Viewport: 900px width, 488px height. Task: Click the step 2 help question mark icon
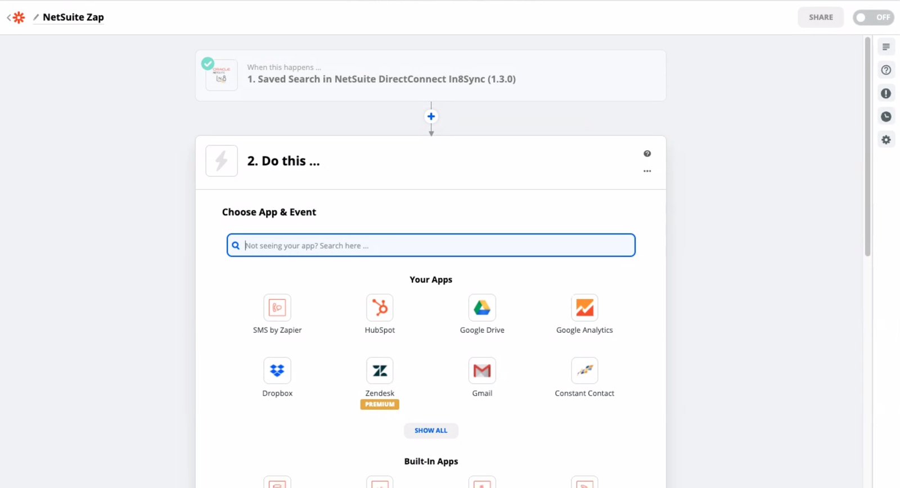[647, 153]
